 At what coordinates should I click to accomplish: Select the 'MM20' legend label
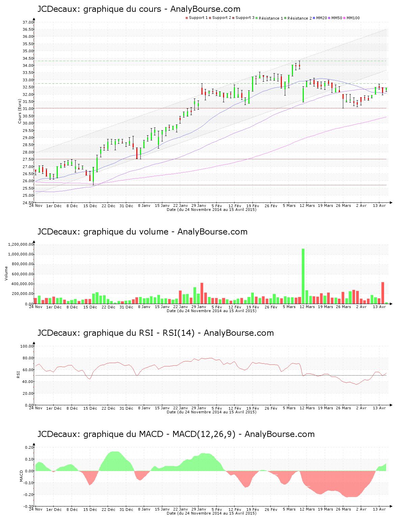tap(322, 18)
